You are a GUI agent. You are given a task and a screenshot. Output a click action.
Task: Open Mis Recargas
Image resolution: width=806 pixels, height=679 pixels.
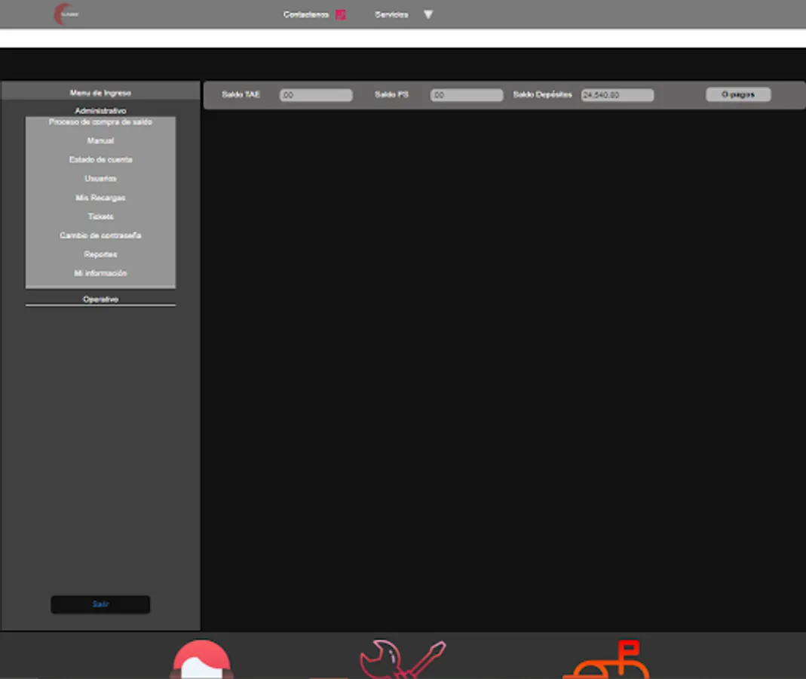pos(100,198)
